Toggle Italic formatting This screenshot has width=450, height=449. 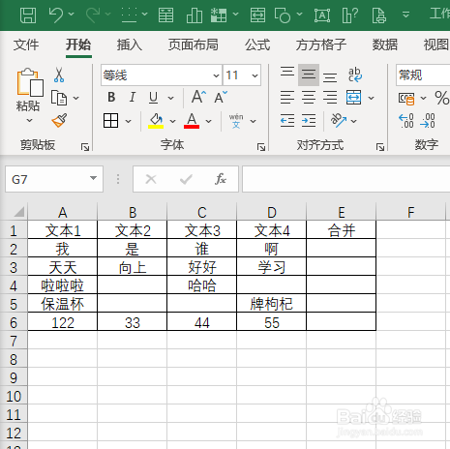click(x=133, y=97)
